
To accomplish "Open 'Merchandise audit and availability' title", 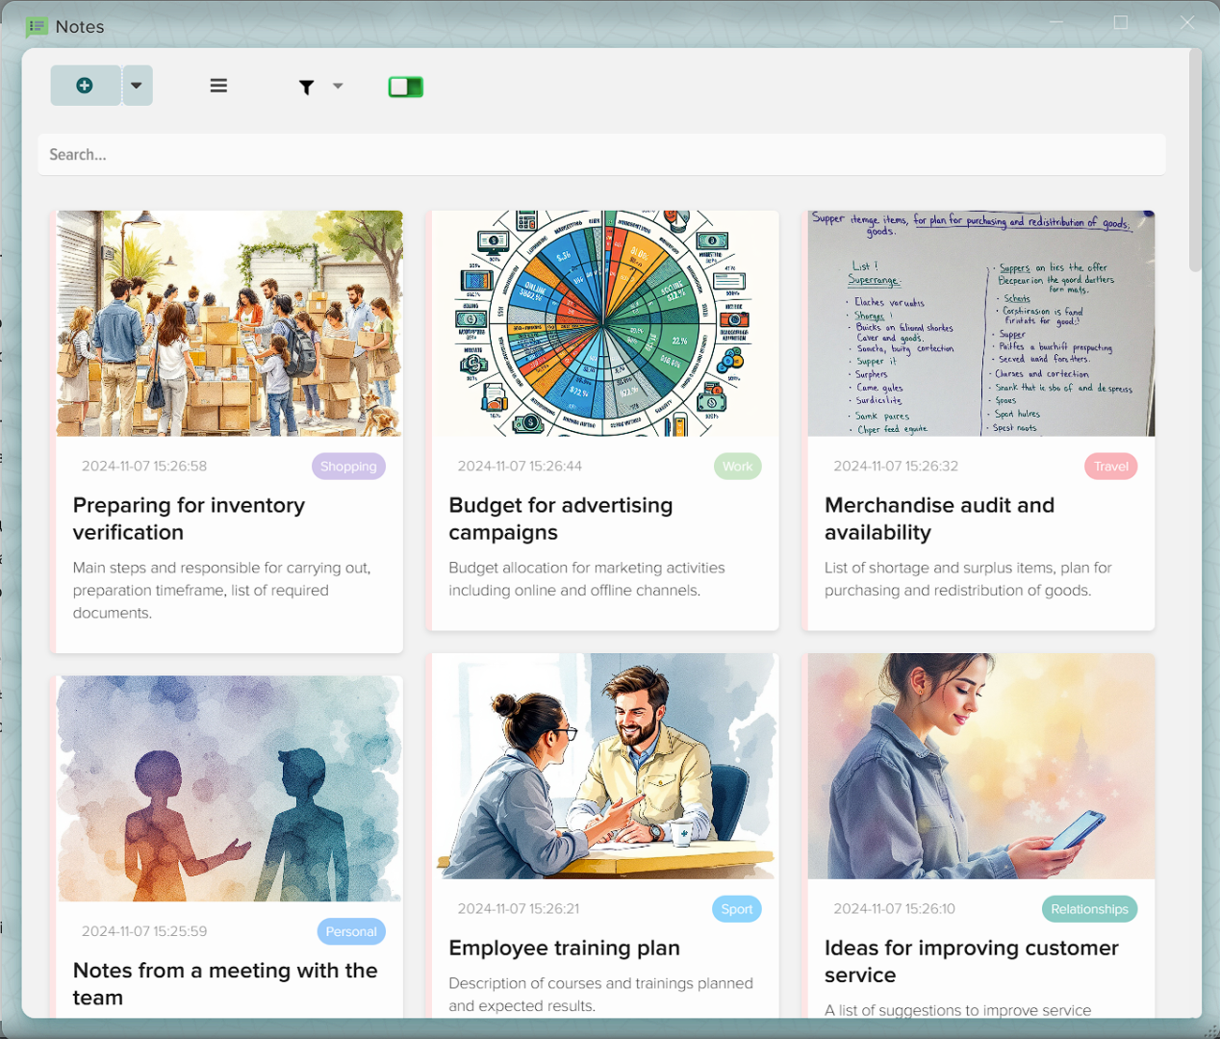I will click(939, 519).
